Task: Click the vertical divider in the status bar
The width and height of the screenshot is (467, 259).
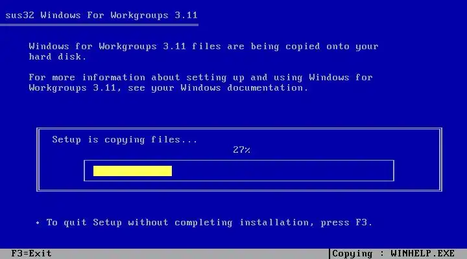Action: [329, 254]
